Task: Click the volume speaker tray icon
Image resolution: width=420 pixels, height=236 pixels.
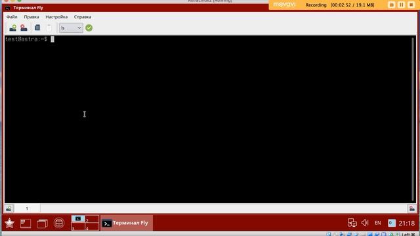Action: pyautogui.click(x=365, y=223)
